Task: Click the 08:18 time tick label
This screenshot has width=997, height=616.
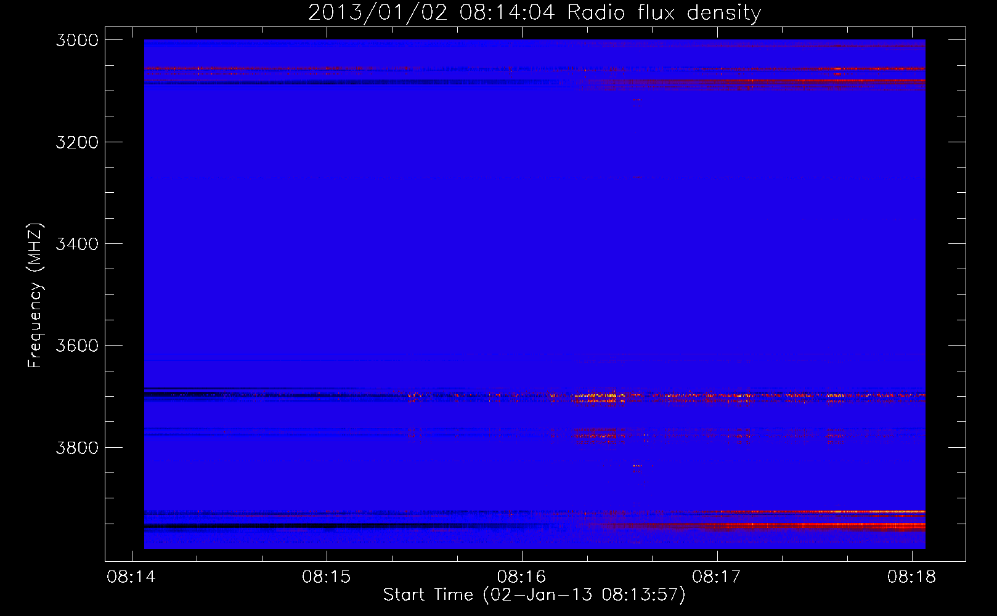Action: click(x=912, y=577)
